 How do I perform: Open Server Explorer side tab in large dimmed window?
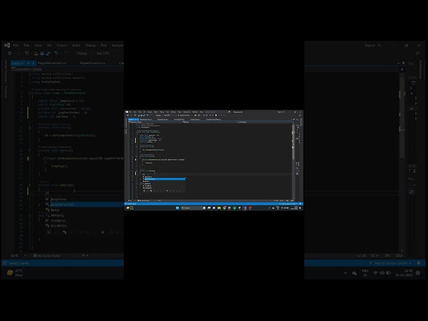(x=6, y=72)
